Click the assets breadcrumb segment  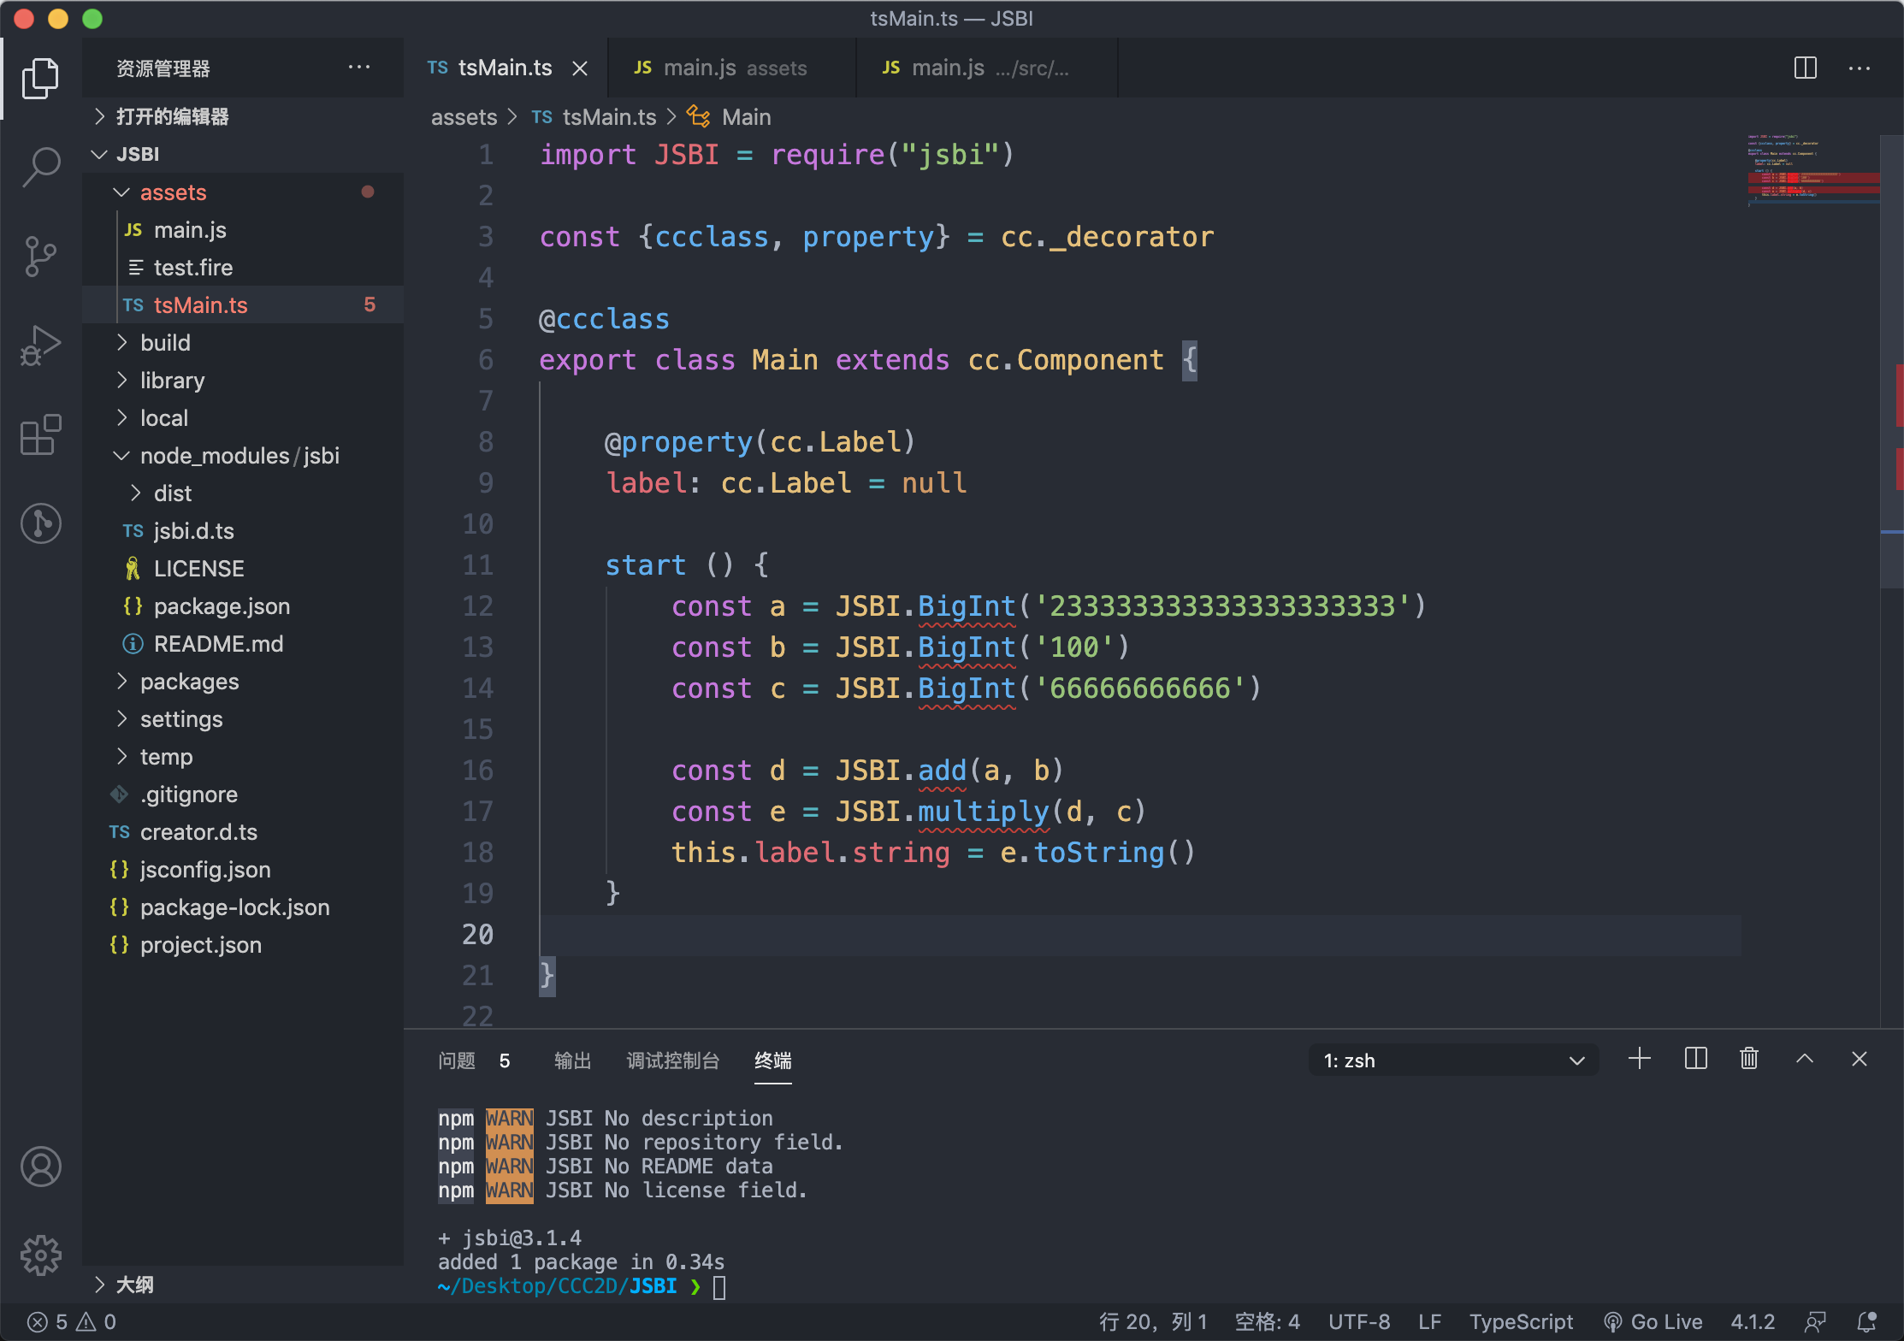464,117
